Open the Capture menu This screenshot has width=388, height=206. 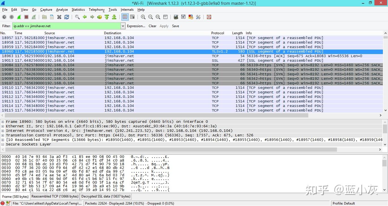coord(46,10)
